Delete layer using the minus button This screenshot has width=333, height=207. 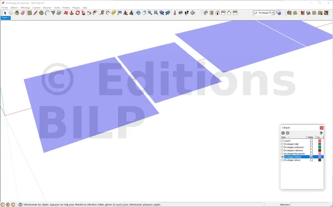288,133
